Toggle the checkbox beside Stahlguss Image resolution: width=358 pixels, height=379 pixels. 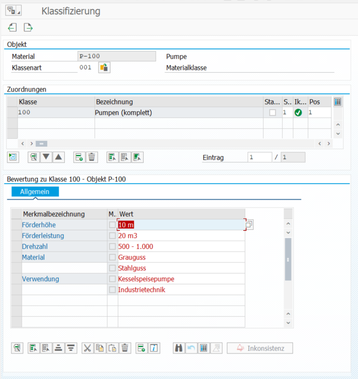[x=112, y=268]
